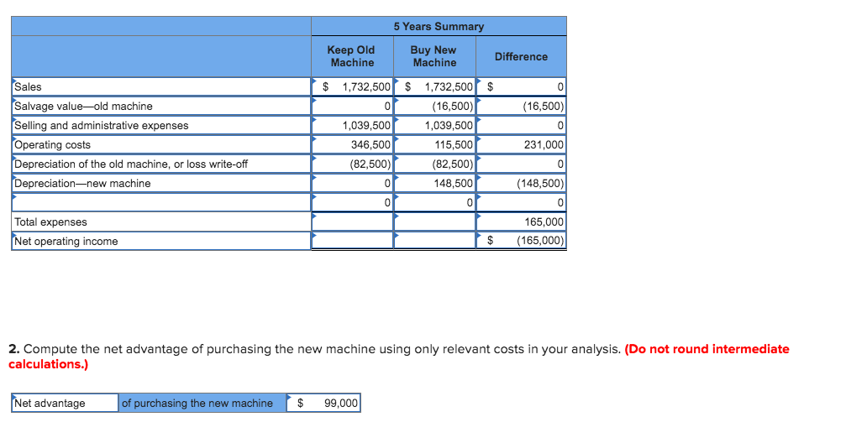Select operating costs difference 231,000 cell
Viewport: 846px width, 443px height.
[521, 145]
